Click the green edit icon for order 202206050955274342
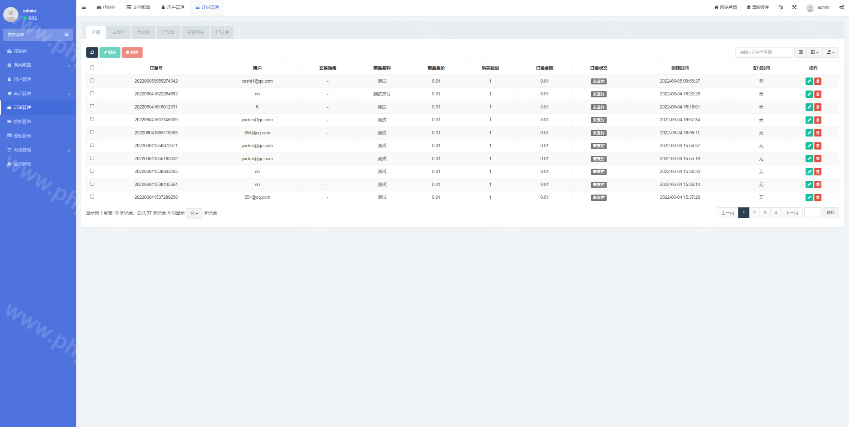This screenshot has height=427, width=849. (809, 81)
